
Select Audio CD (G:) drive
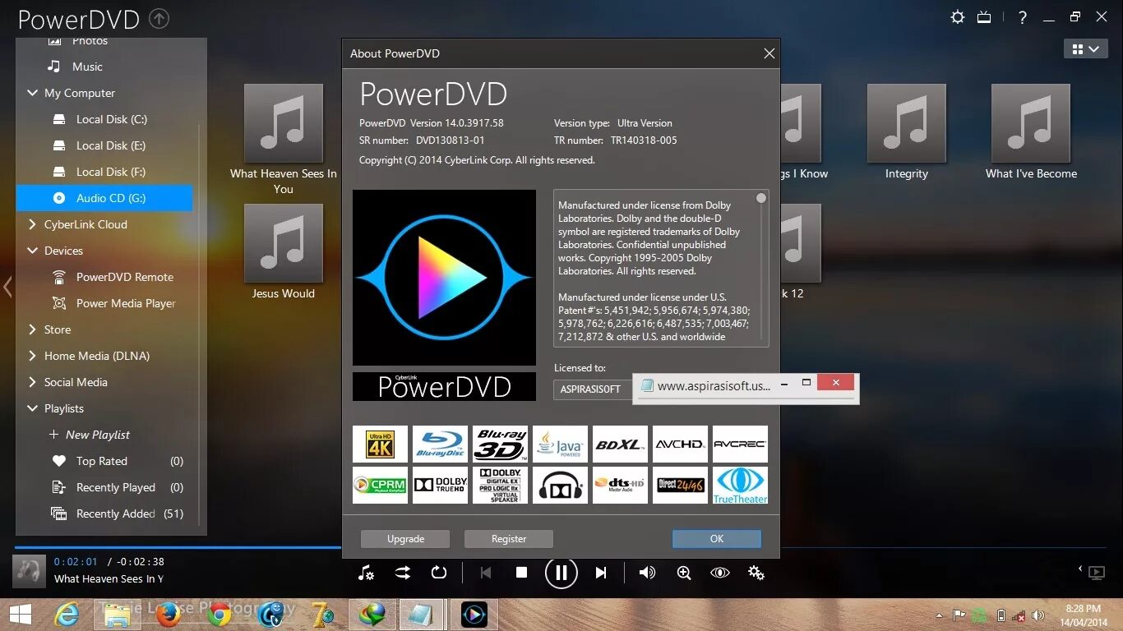tap(104, 198)
